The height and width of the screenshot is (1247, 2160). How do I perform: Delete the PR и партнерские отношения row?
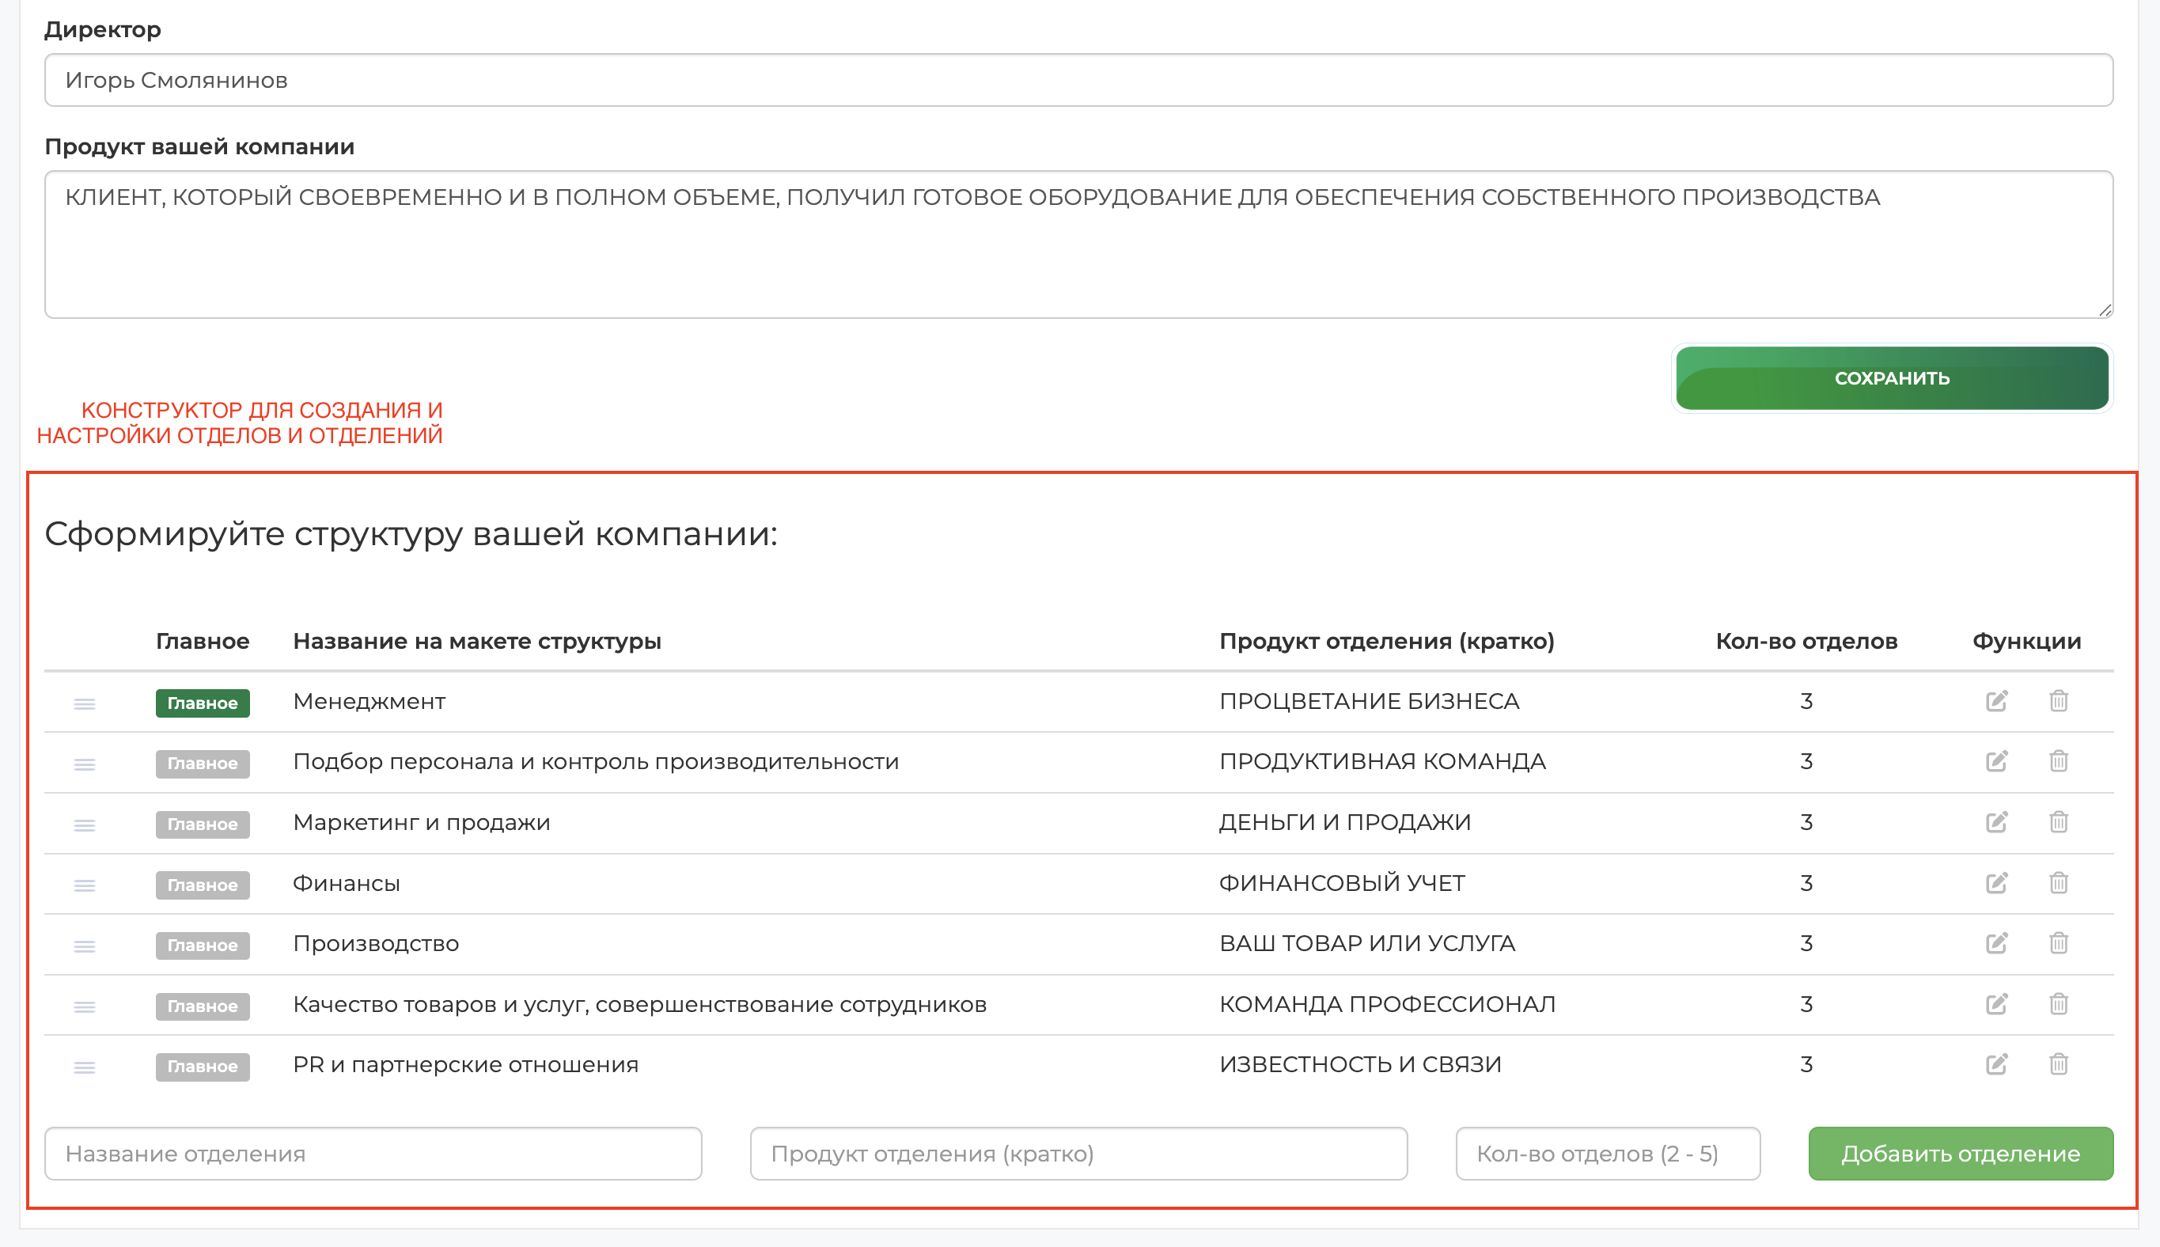pos(2059,1064)
